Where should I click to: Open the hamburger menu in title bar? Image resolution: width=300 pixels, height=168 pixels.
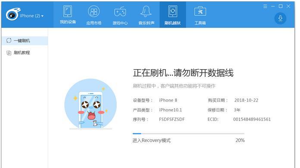click(x=265, y=6)
